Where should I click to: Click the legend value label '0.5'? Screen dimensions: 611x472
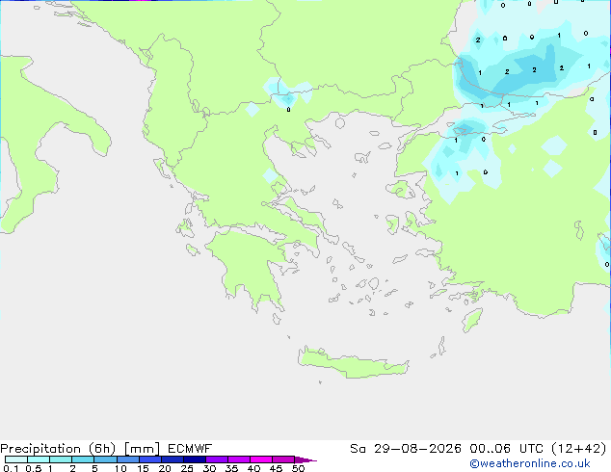pyautogui.click(x=34, y=468)
